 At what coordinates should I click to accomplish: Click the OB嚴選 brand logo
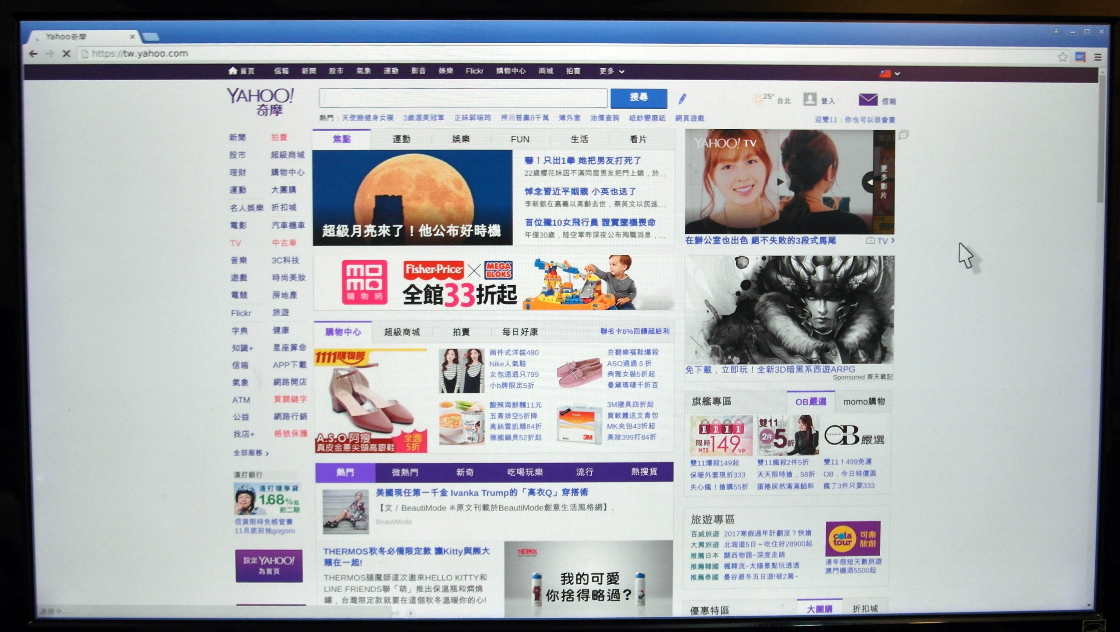[x=854, y=435]
